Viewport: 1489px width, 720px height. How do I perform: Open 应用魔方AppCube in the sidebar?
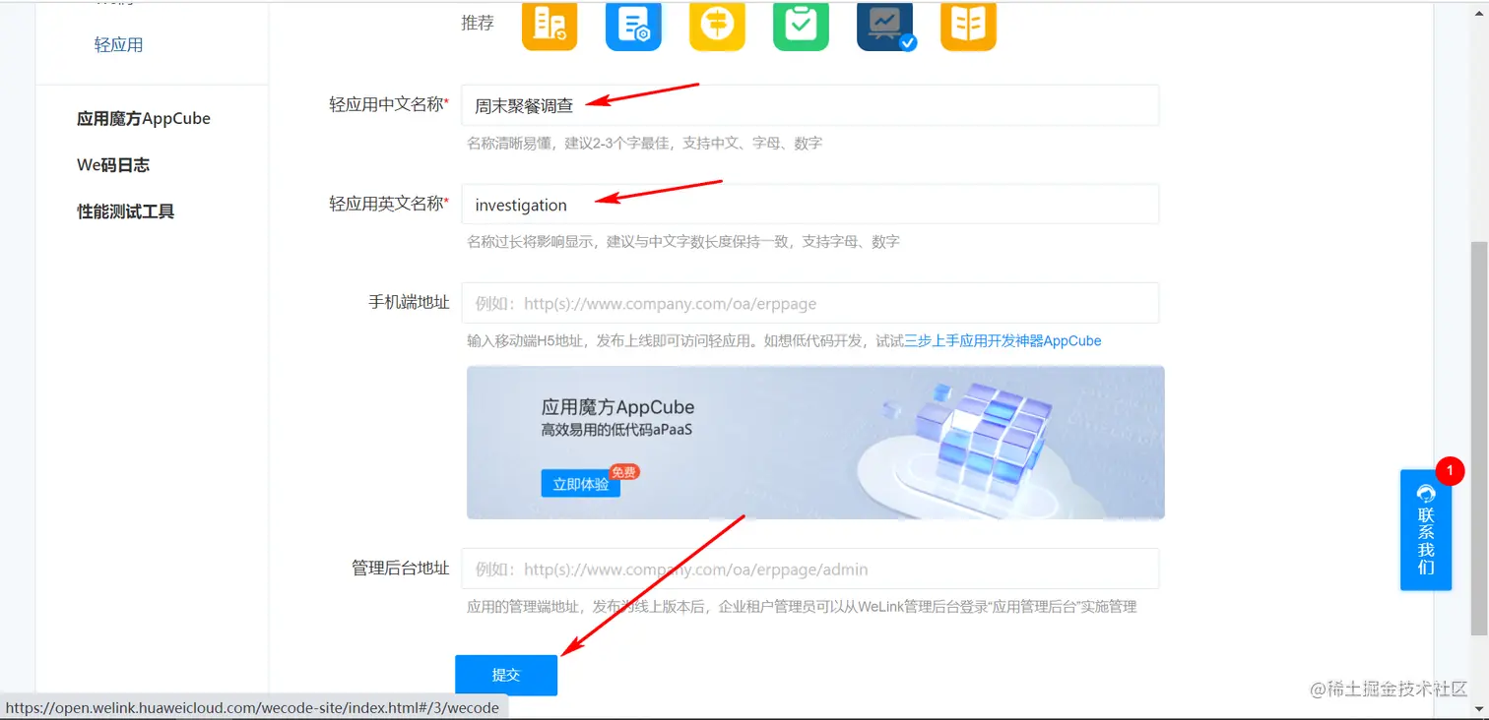point(144,119)
